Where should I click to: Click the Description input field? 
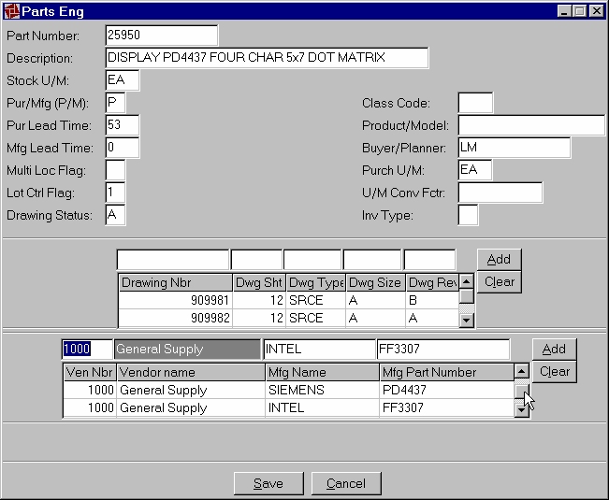[x=268, y=58]
